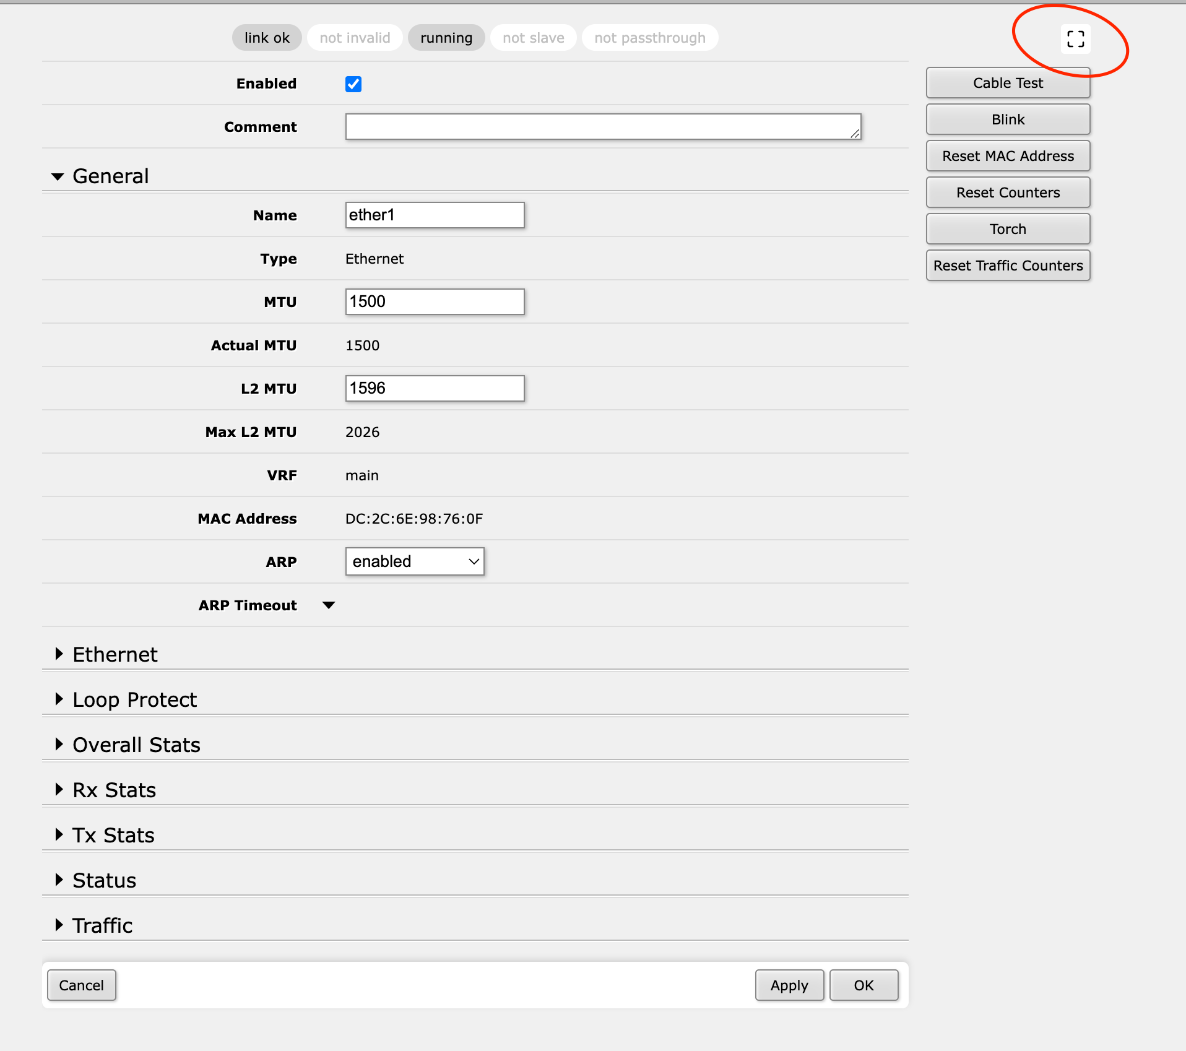
Task: Click the fullscreen expand icon
Action: coord(1076,38)
